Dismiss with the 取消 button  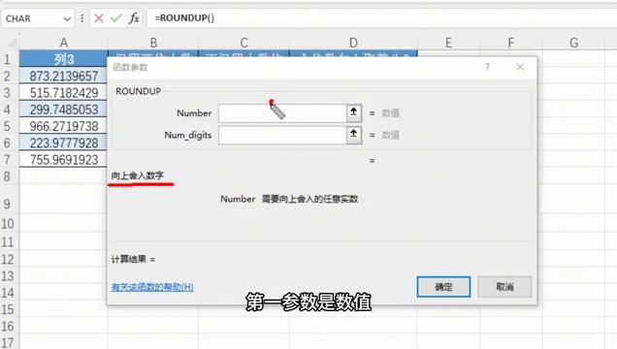(x=504, y=287)
